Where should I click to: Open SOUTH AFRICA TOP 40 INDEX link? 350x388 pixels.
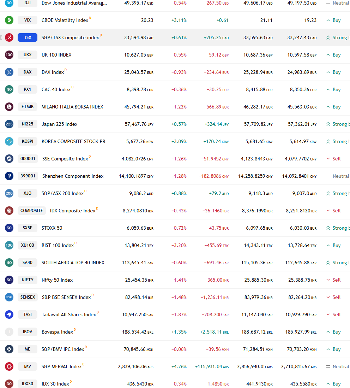pos(73,263)
